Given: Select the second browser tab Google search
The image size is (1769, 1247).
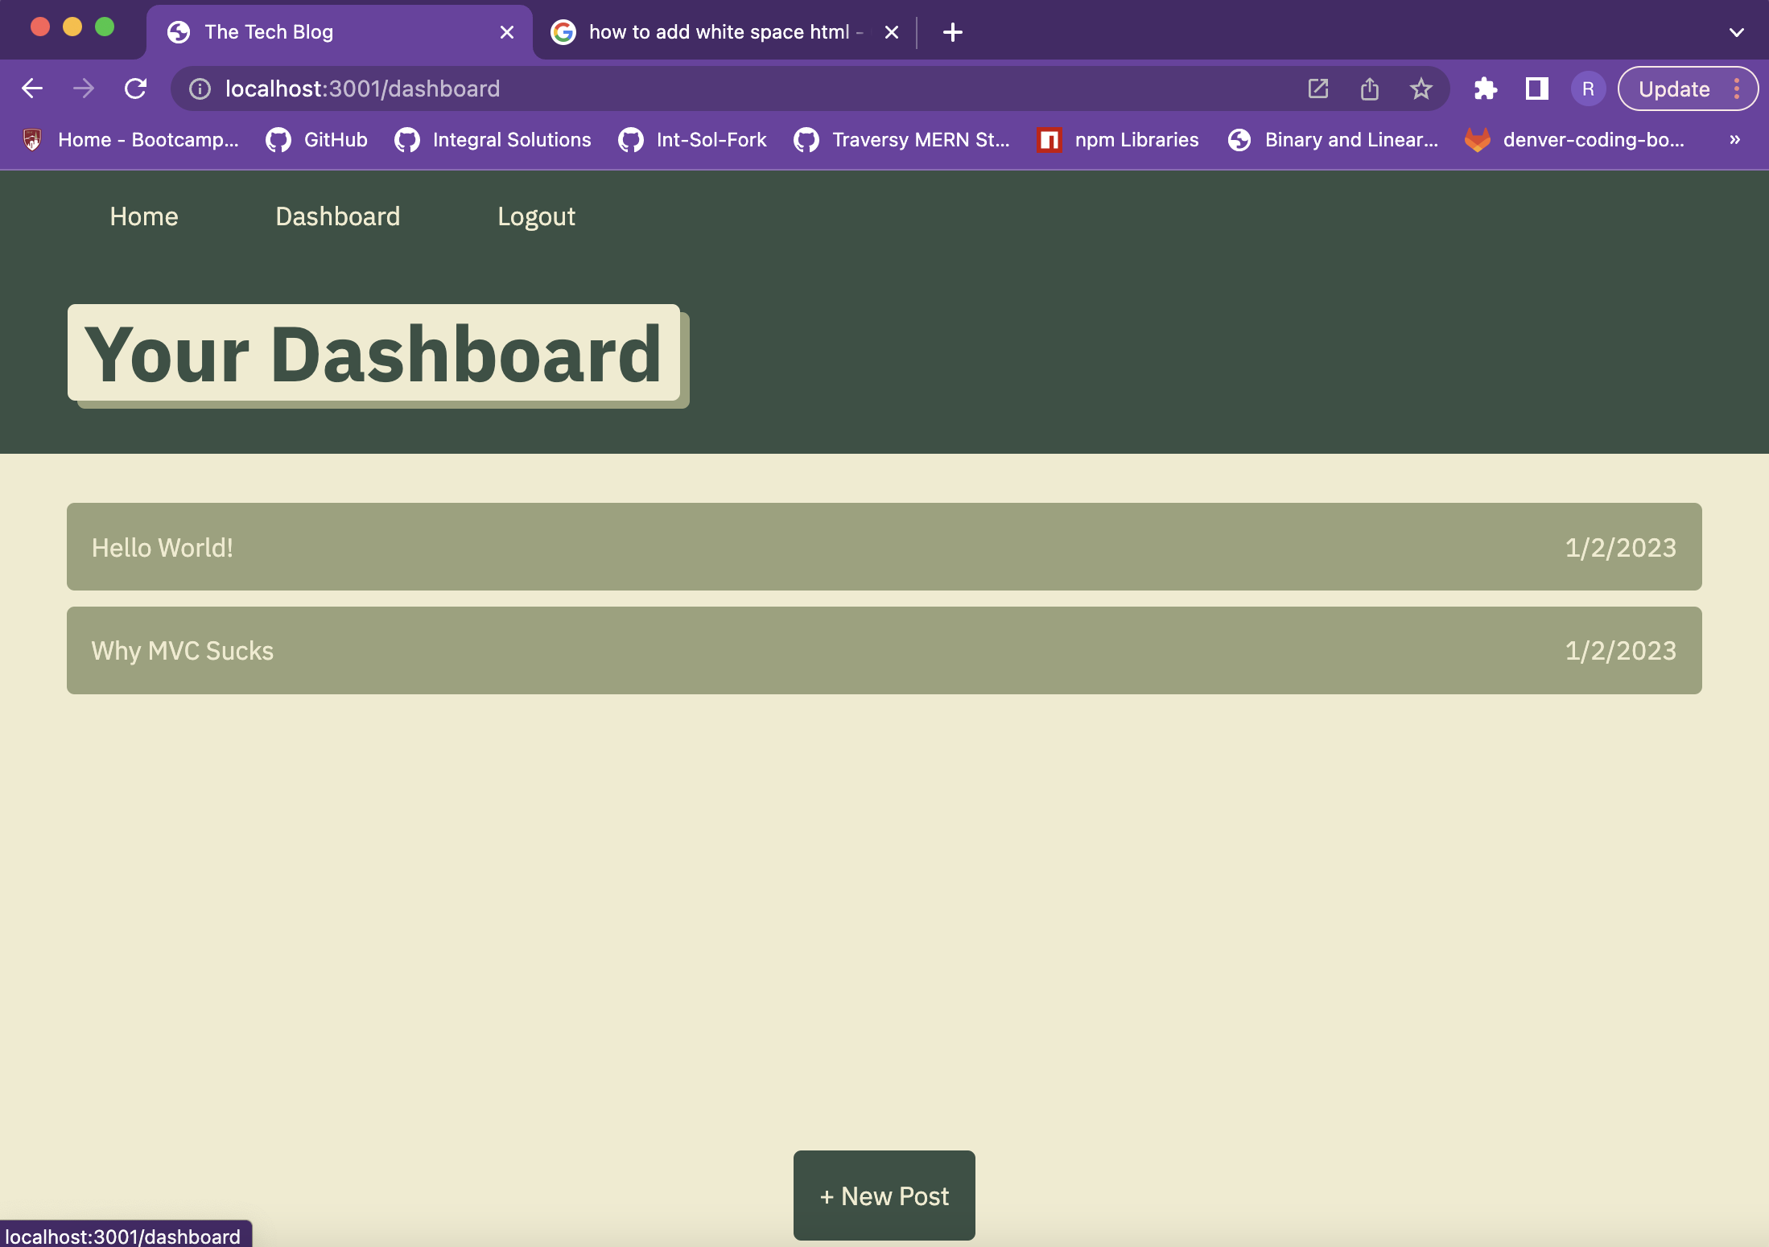Looking at the screenshot, I should [x=722, y=31].
